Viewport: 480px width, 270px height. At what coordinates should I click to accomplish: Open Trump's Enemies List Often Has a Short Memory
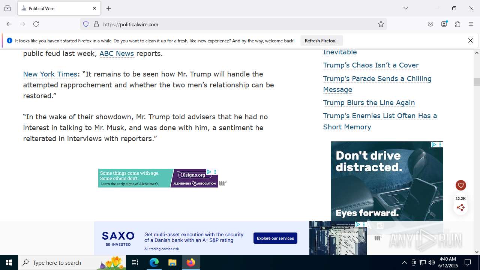380,121
